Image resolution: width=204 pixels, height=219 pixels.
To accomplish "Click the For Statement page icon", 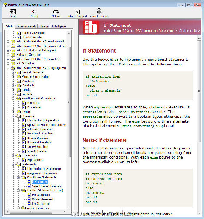I will pos(29,195).
